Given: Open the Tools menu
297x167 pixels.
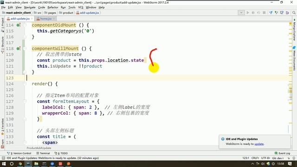Looking at the screenshot, I should tap(72, 7).
